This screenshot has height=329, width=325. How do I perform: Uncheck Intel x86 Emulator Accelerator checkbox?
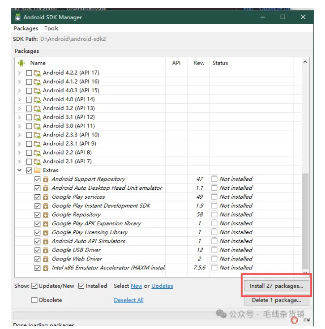tap(37, 268)
